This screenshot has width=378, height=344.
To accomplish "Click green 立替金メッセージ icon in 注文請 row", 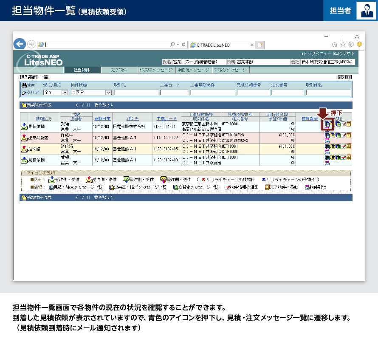I will [x=338, y=147].
